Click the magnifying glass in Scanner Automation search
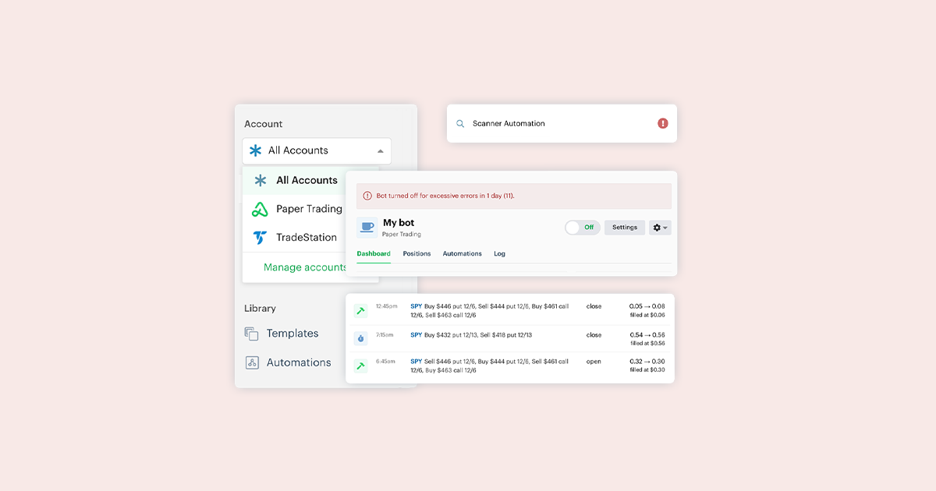936x491 pixels. [x=460, y=123]
